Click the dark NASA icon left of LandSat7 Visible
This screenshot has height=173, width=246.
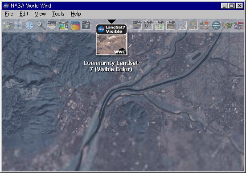[x=86, y=25]
